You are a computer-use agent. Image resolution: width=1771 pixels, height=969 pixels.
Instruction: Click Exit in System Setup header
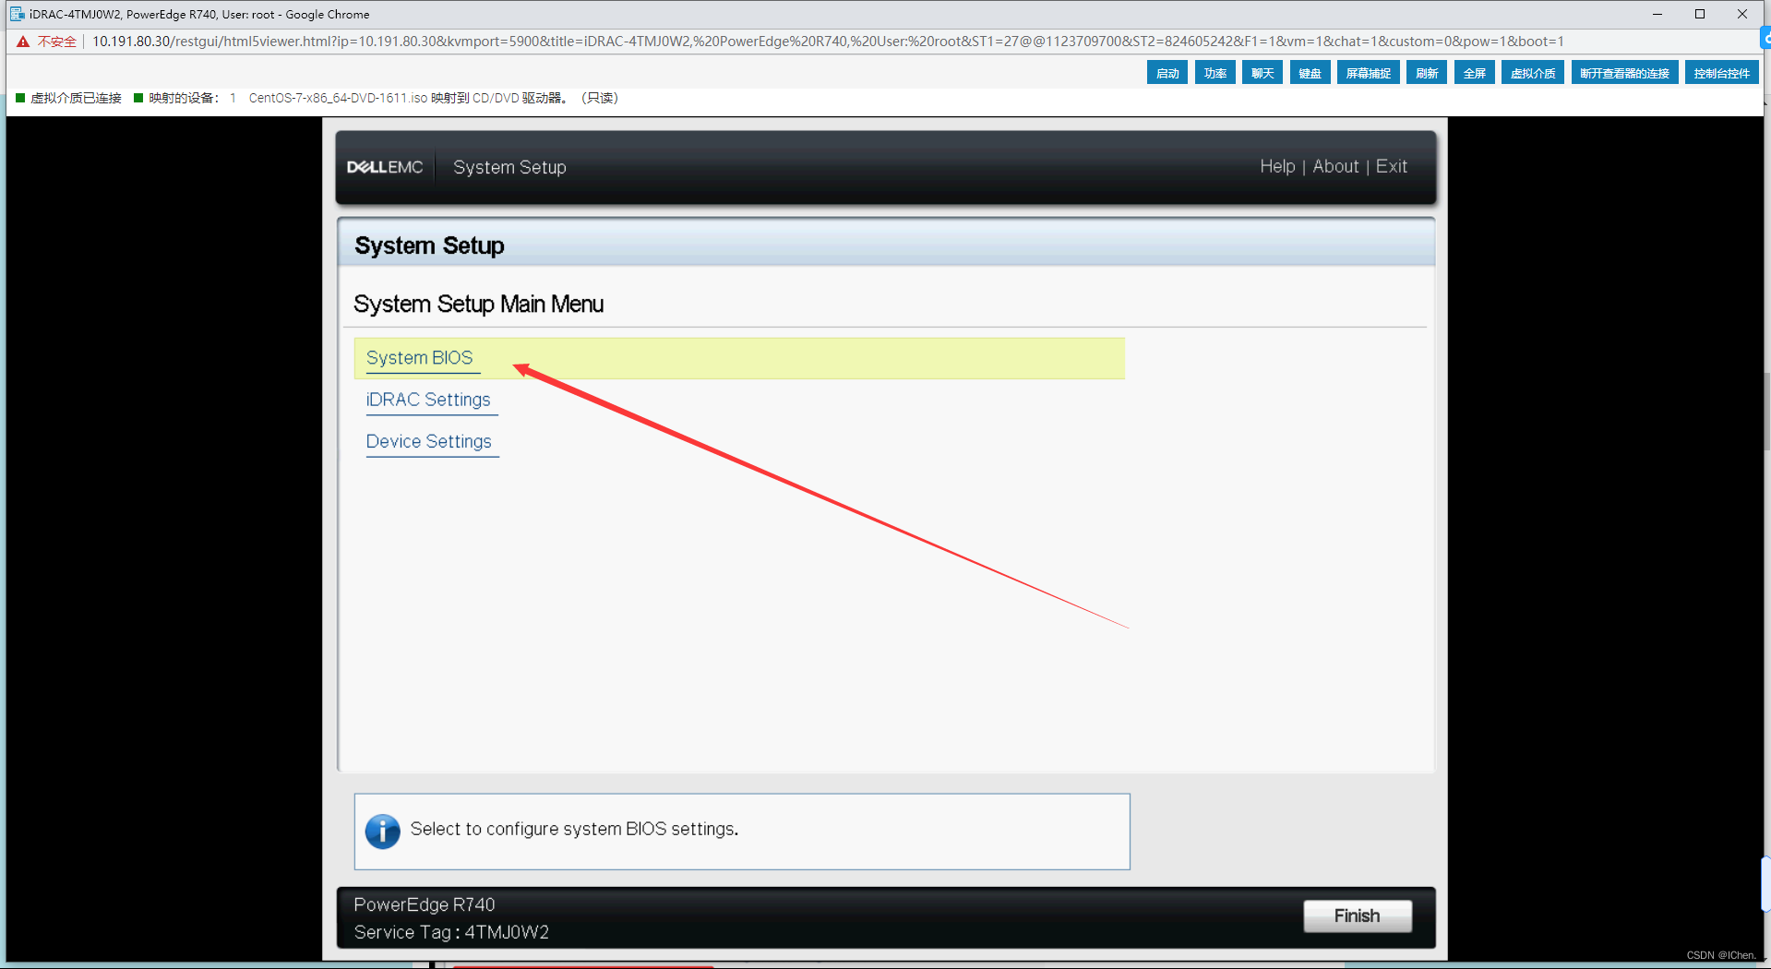pos(1392,166)
